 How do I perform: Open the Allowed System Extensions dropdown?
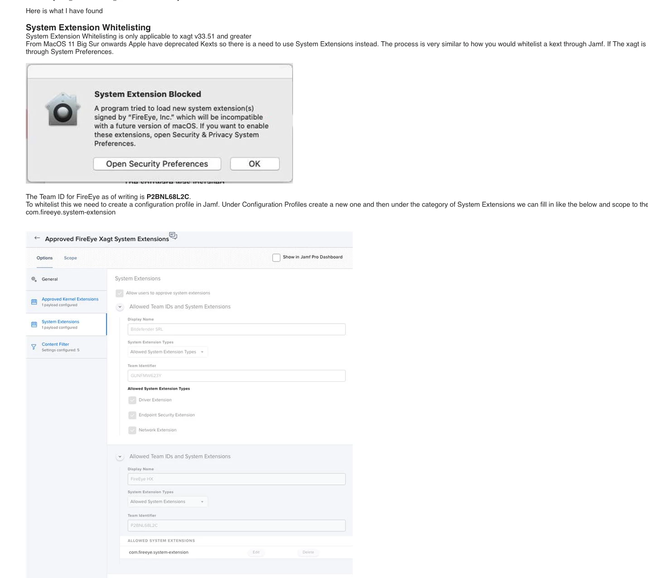(168, 502)
